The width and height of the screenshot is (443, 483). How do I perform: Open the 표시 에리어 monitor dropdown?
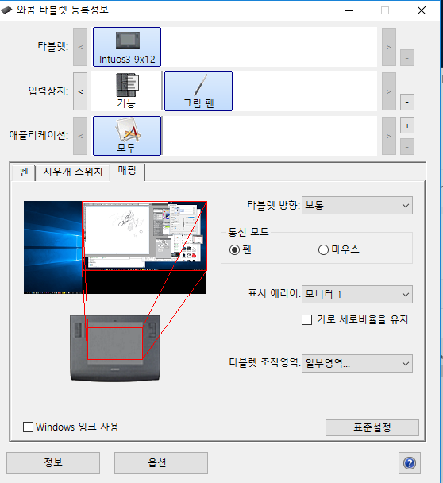pos(357,295)
